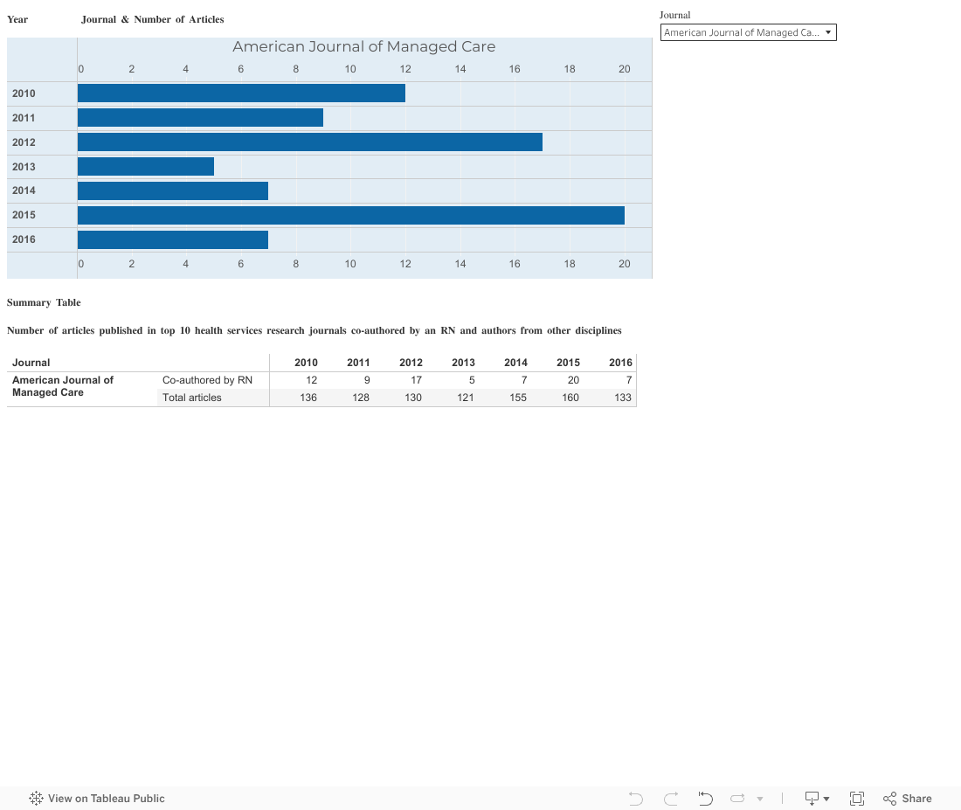Click Total articles value 130
961x810 pixels.
coord(413,398)
